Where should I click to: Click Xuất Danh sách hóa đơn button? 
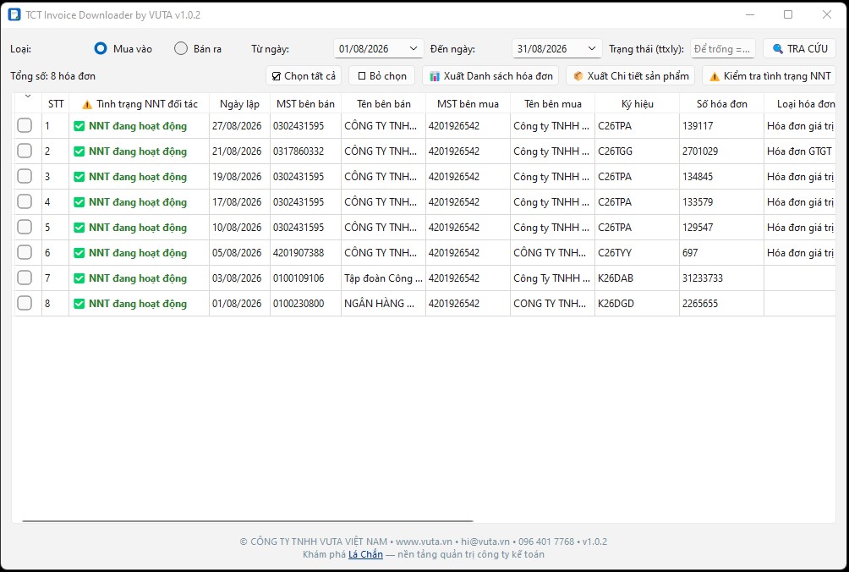490,76
